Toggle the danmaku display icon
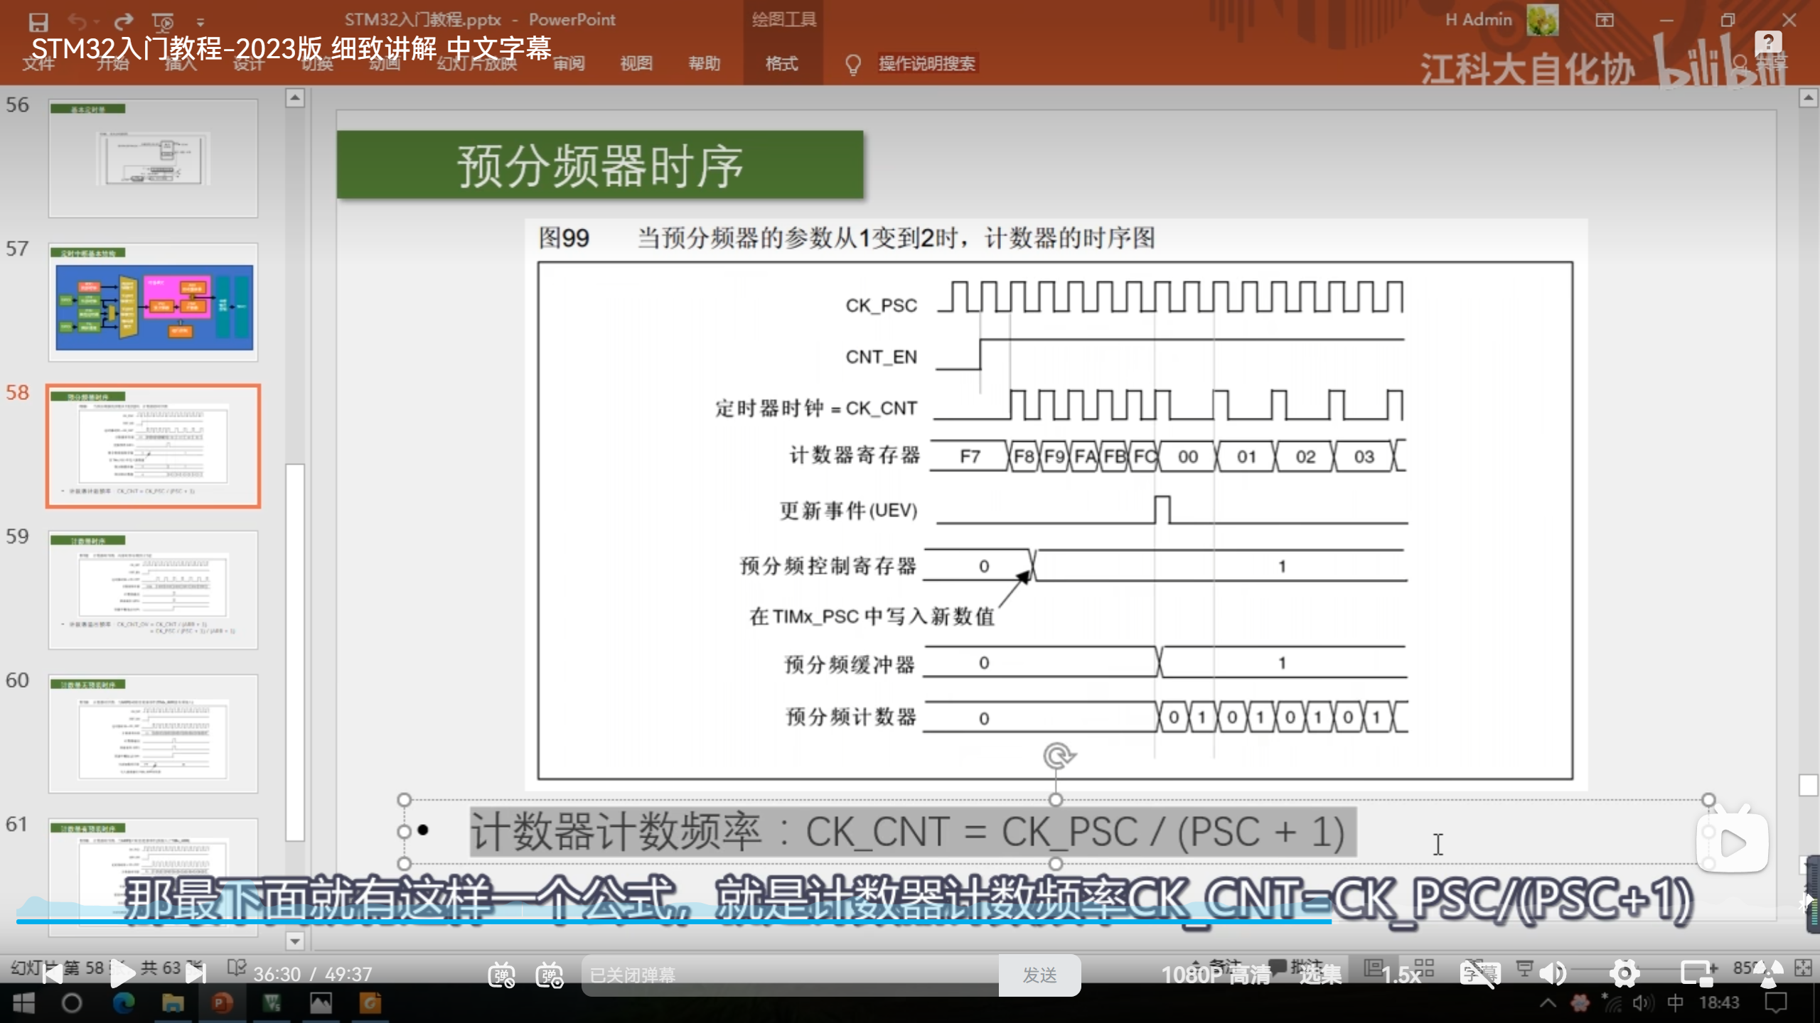 click(x=501, y=975)
